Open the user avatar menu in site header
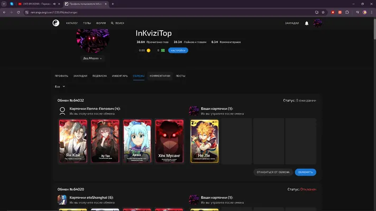 click(x=317, y=23)
